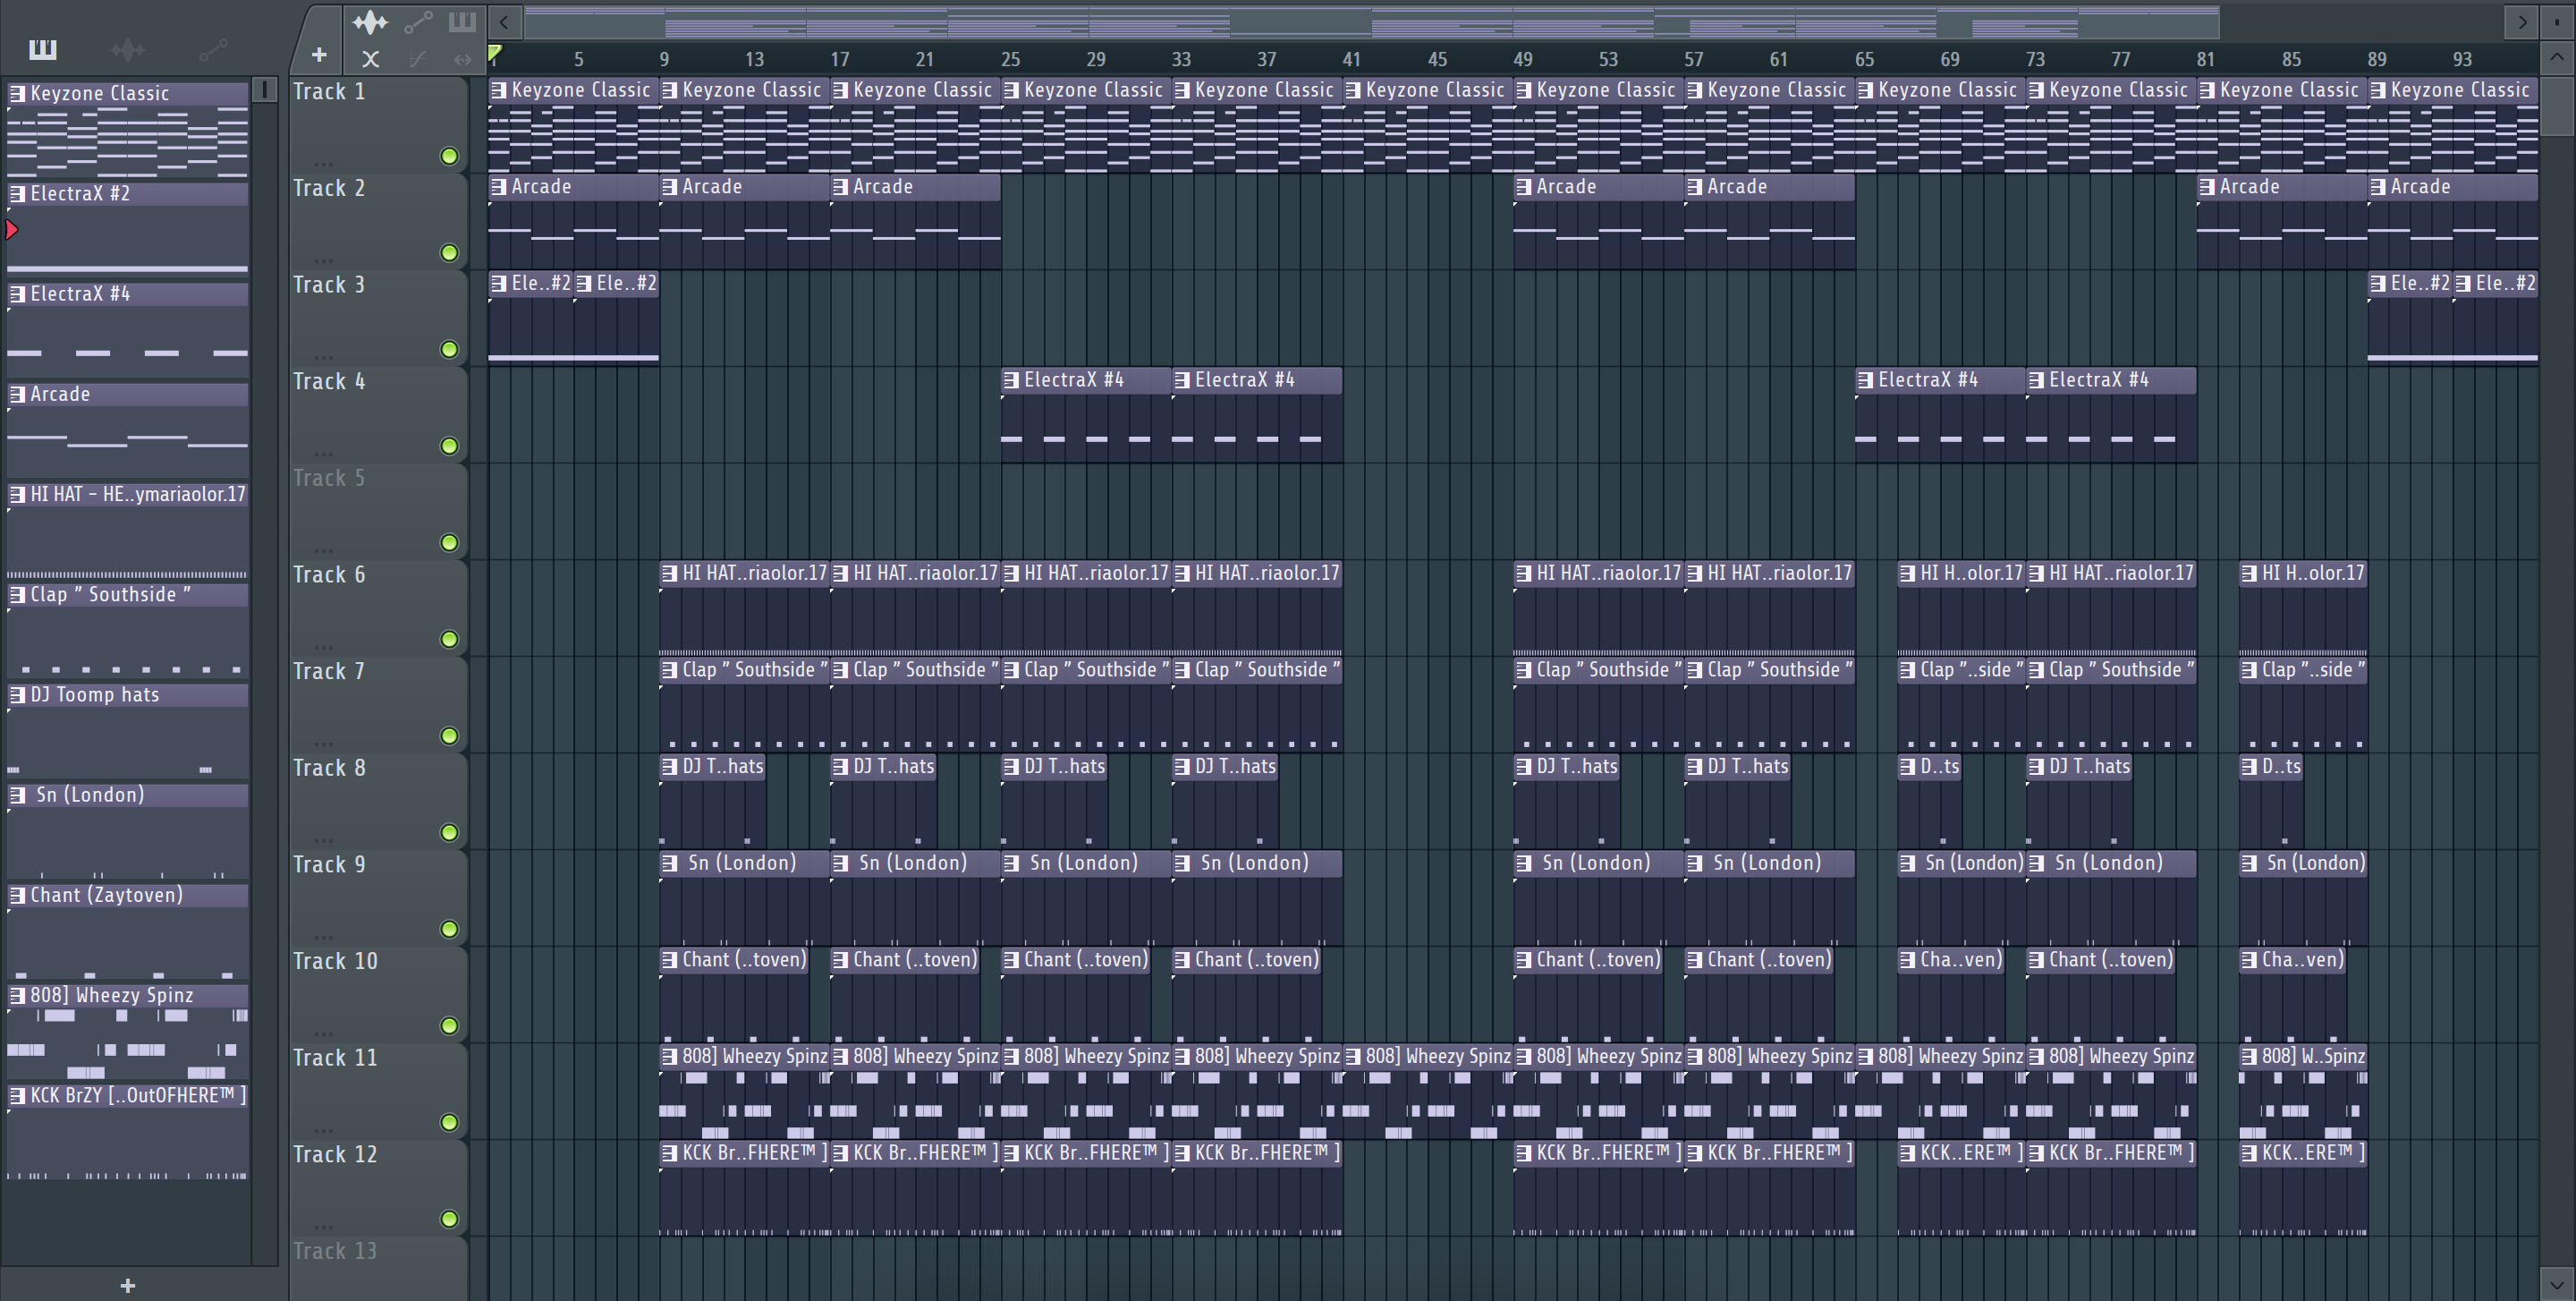Click Chant (Zaytoven) pattern icon in picker
The height and width of the screenshot is (1301, 2576).
[x=17, y=895]
